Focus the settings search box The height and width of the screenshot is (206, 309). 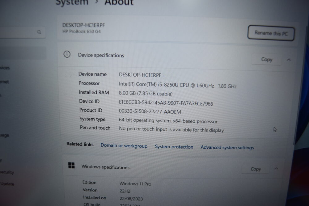[23, 32]
